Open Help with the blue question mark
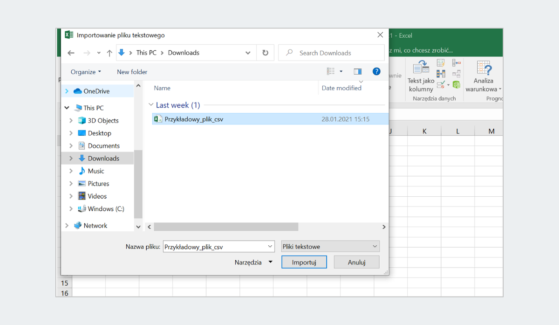Viewport: 559px width, 325px height. [x=377, y=71]
